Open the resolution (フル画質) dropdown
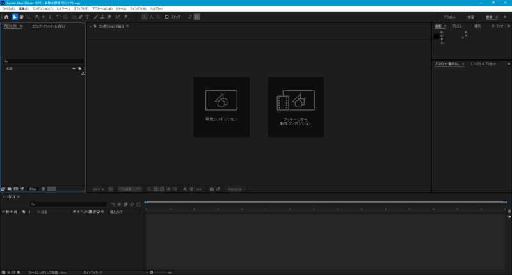 pos(130,189)
